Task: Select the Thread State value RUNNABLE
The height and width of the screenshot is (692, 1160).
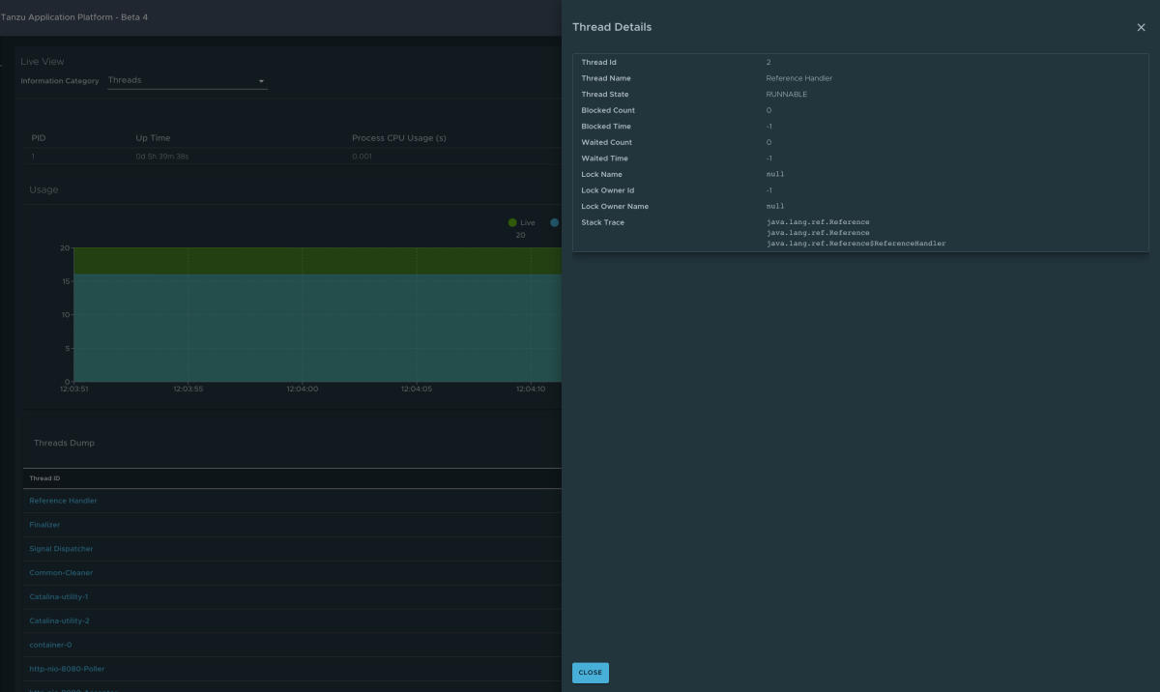Action: click(x=787, y=95)
